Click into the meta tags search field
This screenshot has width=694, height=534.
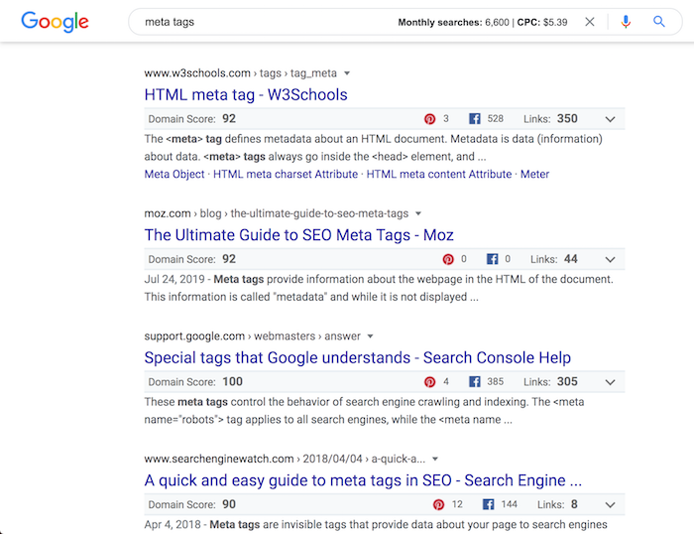pyautogui.click(x=266, y=22)
